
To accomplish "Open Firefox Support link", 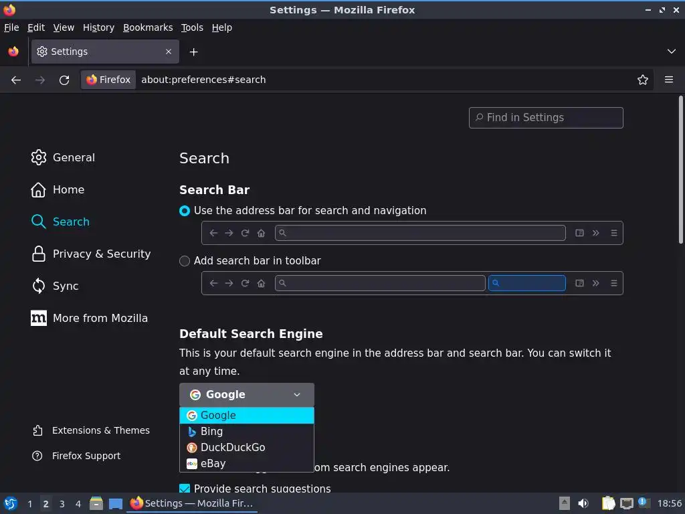I will (76, 456).
